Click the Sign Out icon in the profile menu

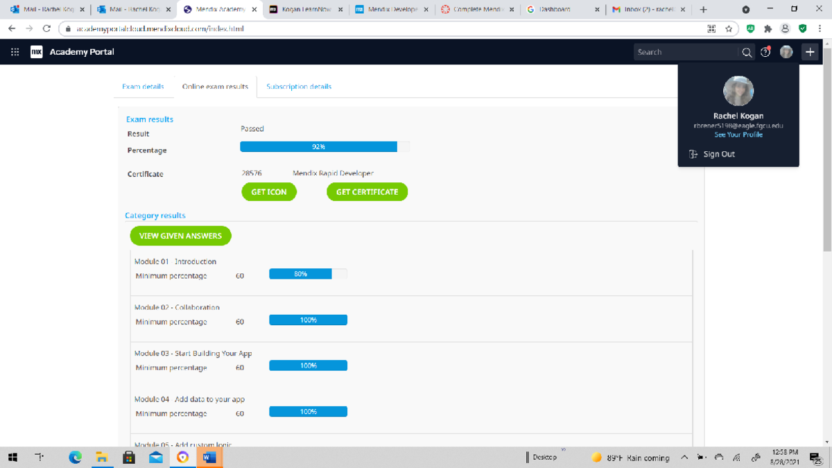(693, 154)
